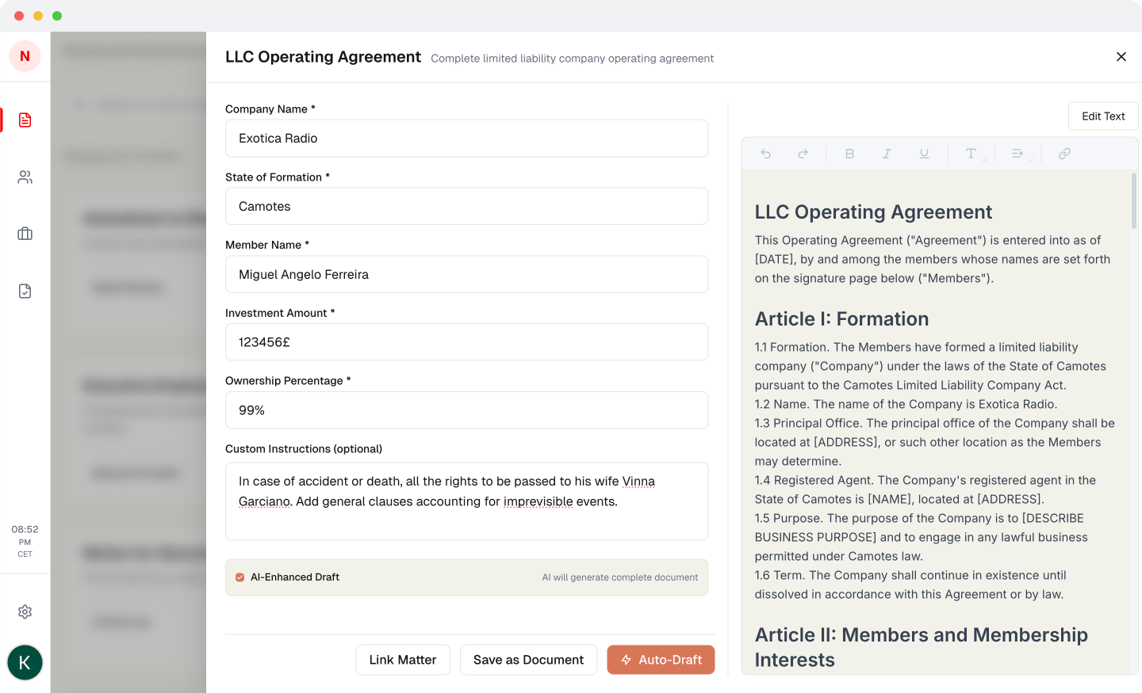Redo the last change in the editor

click(x=803, y=153)
